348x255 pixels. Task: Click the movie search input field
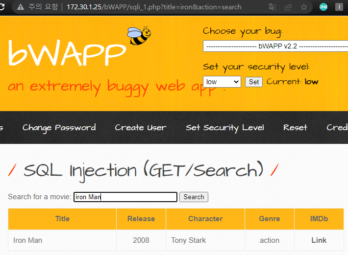(125, 197)
